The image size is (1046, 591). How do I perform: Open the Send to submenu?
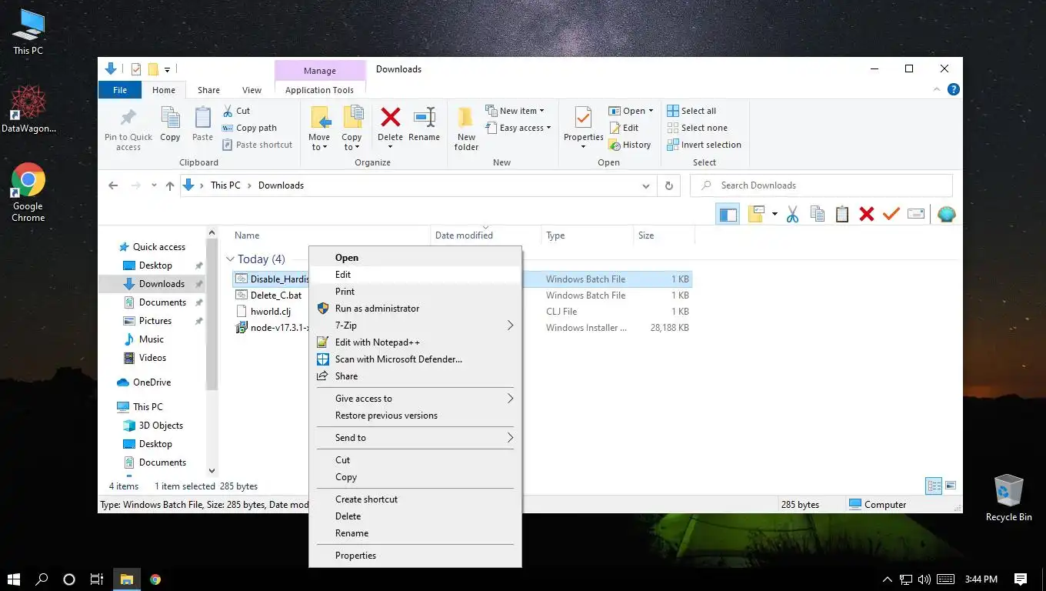tap(415, 438)
